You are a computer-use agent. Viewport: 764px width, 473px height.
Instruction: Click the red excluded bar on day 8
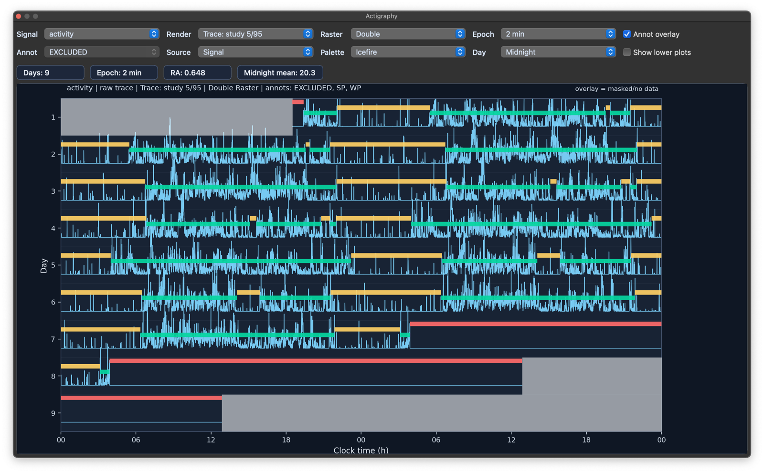[315, 361]
